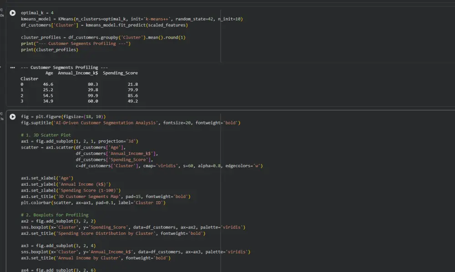455x272 pixels.
Task: Click the ax1.set_zlabel Spending Score line
Action: point(71,190)
